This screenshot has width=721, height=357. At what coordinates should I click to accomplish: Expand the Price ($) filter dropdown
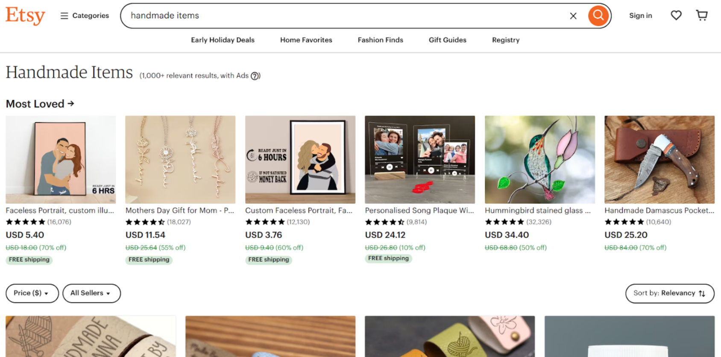(x=32, y=293)
